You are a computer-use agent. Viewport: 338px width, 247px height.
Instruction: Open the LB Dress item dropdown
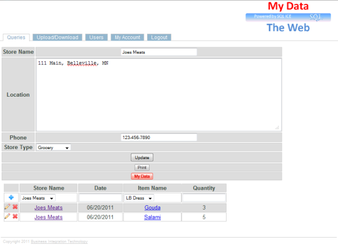coord(139,198)
